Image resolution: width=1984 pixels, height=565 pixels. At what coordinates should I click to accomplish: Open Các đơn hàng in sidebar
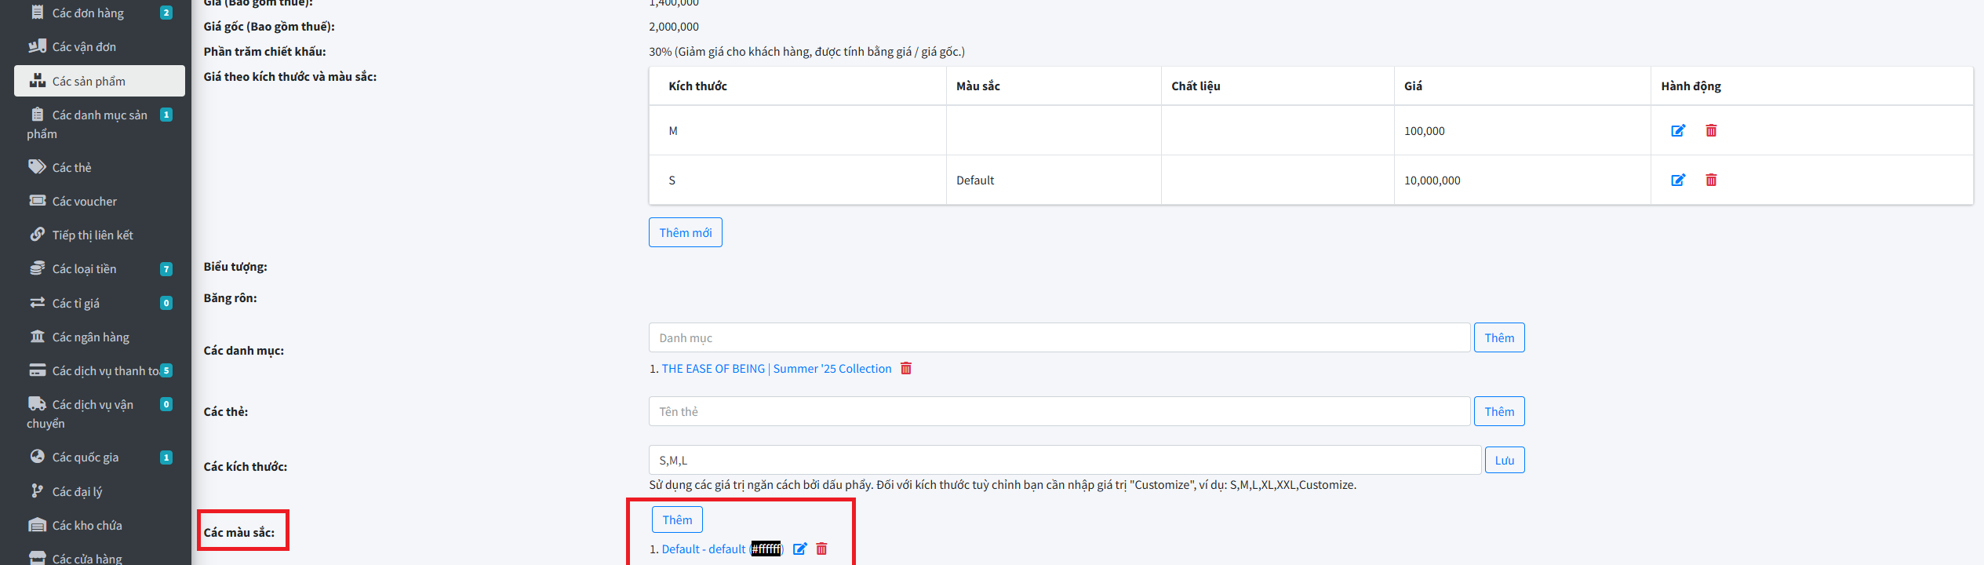tap(88, 13)
